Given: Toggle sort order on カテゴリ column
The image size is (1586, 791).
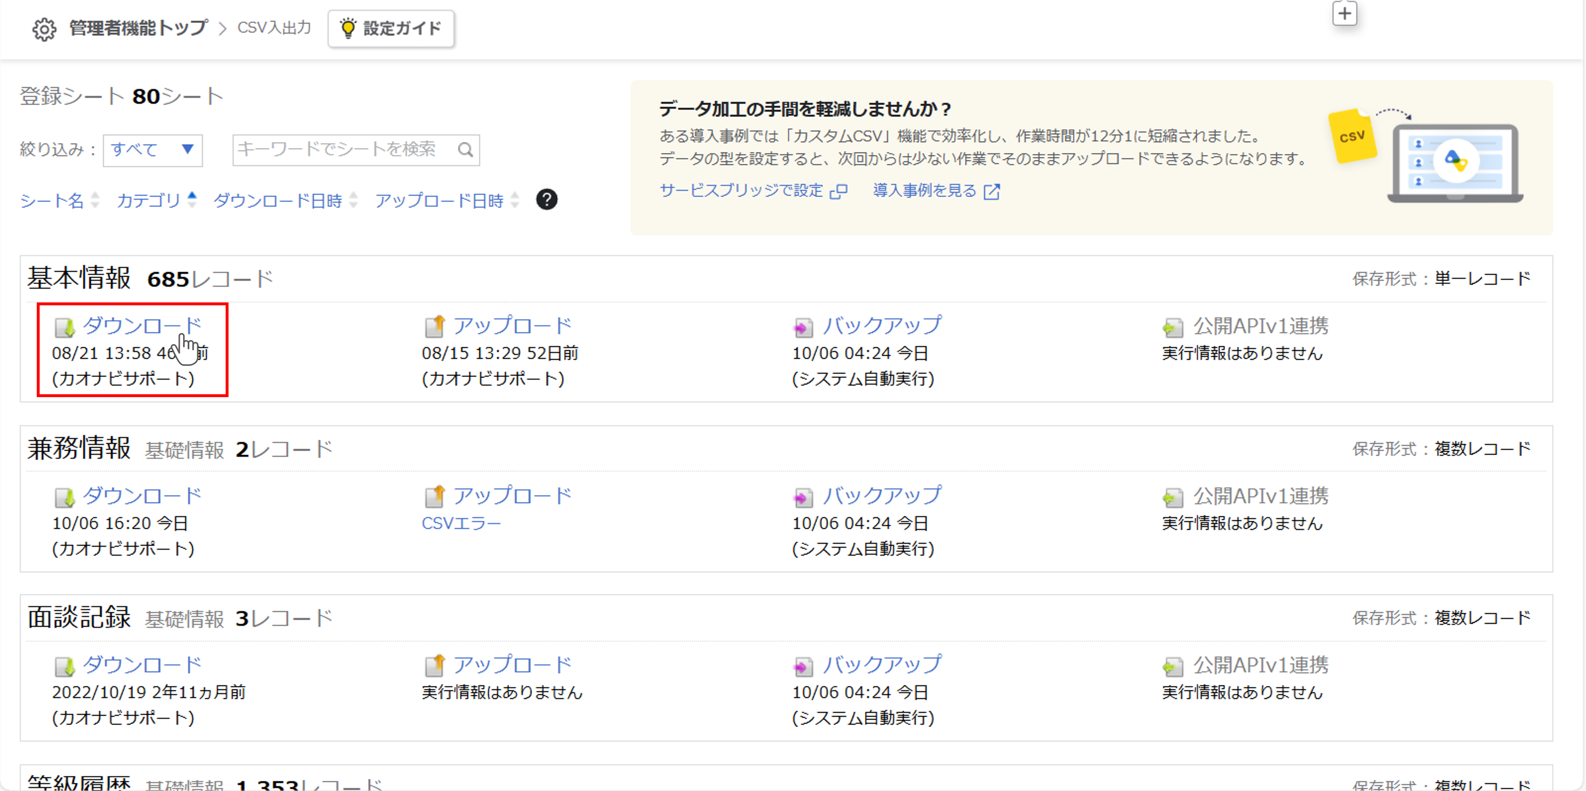Looking at the screenshot, I should (192, 201).
